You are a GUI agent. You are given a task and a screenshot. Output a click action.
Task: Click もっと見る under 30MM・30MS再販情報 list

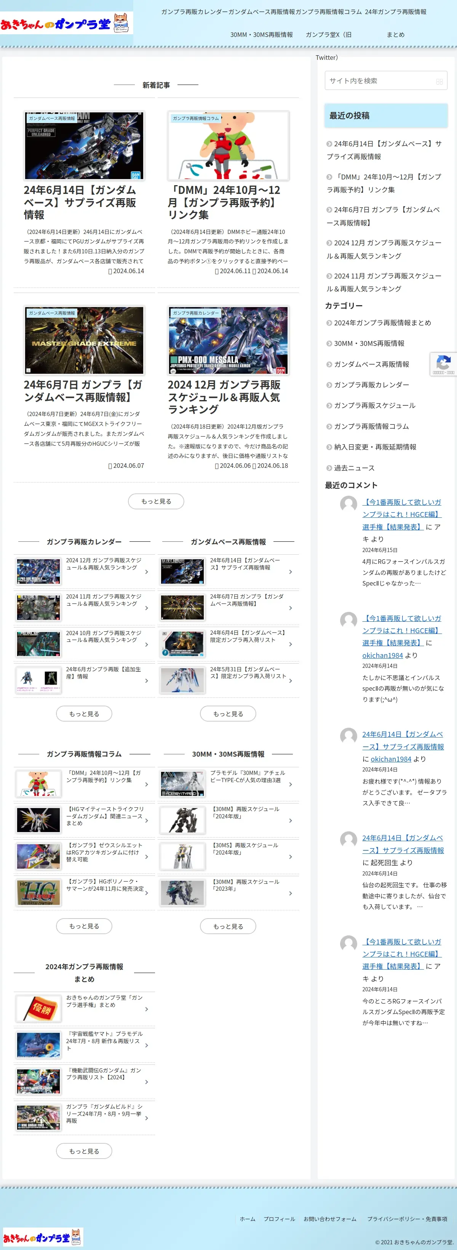pos(228,926)
